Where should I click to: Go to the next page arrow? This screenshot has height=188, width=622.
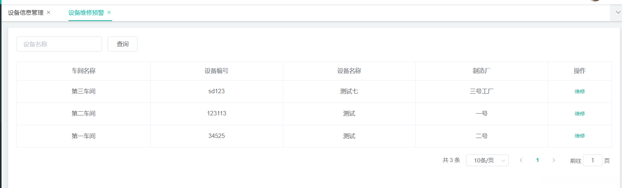[x=553, y=160]
